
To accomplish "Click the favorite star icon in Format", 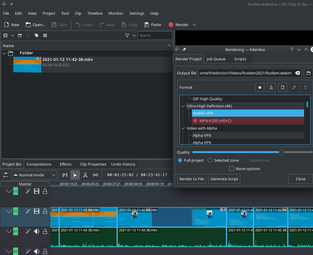I will pyautogui.click(x=260, y=87).
